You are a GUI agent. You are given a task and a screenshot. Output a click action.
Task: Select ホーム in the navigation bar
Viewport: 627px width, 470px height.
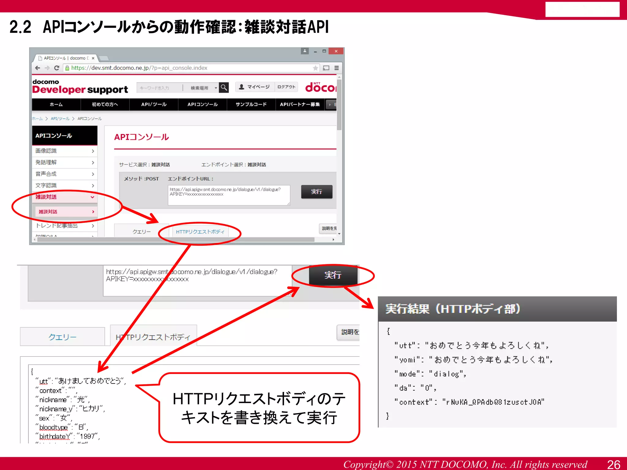56,104
